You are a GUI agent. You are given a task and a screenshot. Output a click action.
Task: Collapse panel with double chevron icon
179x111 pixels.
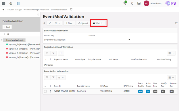44,23
